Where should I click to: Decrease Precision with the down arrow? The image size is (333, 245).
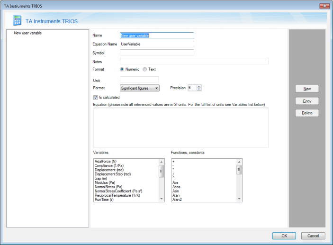click(x=199, y=89)
